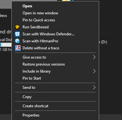Expand the Send to submenu arrow

click(94, 88)
